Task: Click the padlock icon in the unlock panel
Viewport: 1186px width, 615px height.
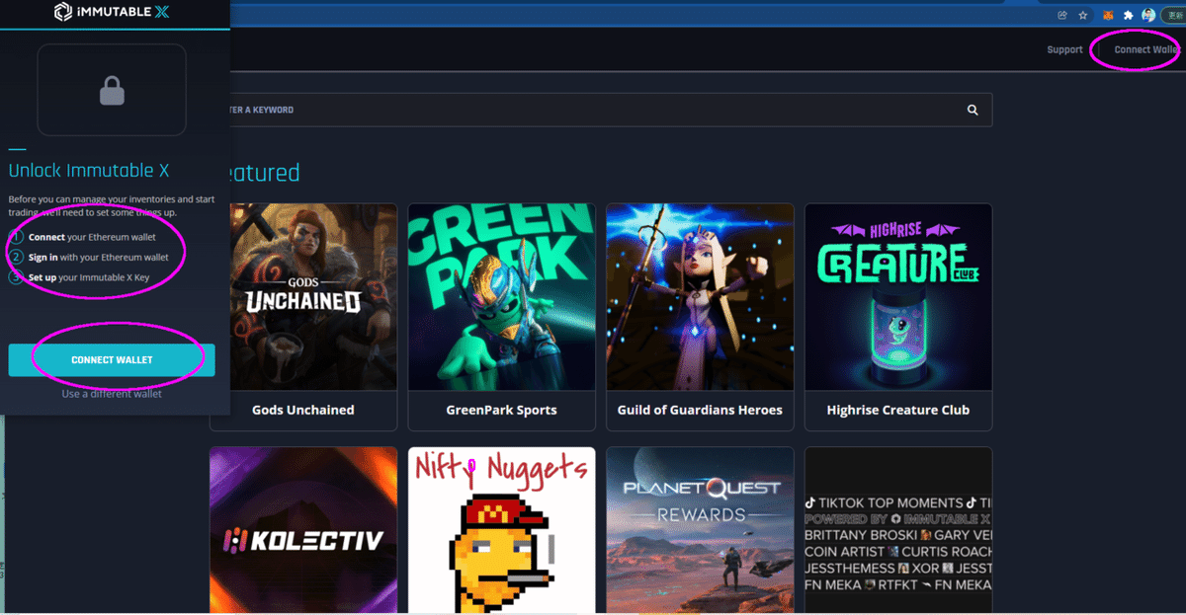Action: (x=112, y=92)
